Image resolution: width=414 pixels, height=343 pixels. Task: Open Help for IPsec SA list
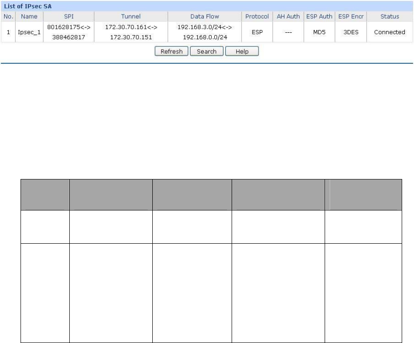tap(242, 51)
